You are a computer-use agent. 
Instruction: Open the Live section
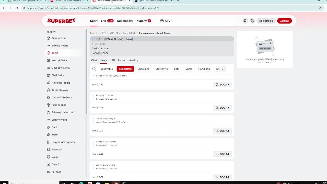[107, 21]
